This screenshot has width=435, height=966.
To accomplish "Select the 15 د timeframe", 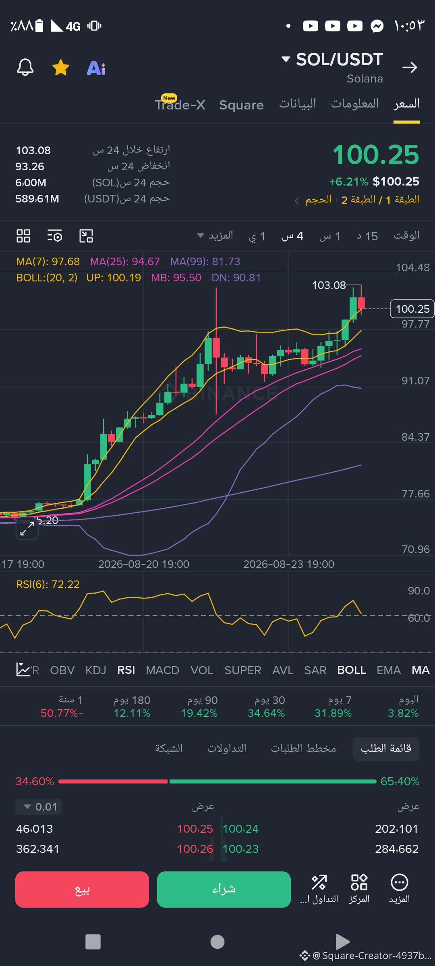I will [x=367, y=236].
